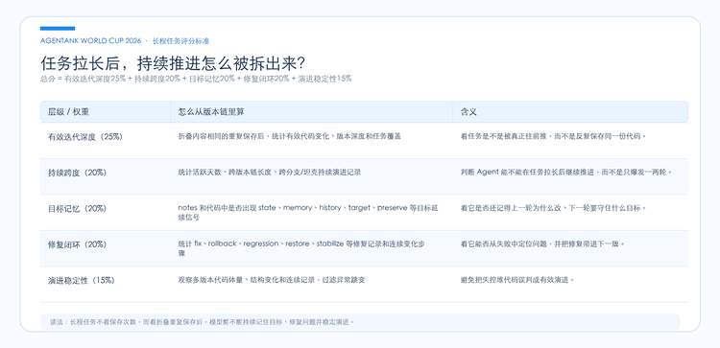This screenshot has height=348, width=720.
Task: Click the 总分 formula subtitle line
Action: click(x=196, y=79)
